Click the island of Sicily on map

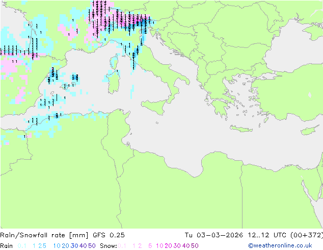pos(155,106)
